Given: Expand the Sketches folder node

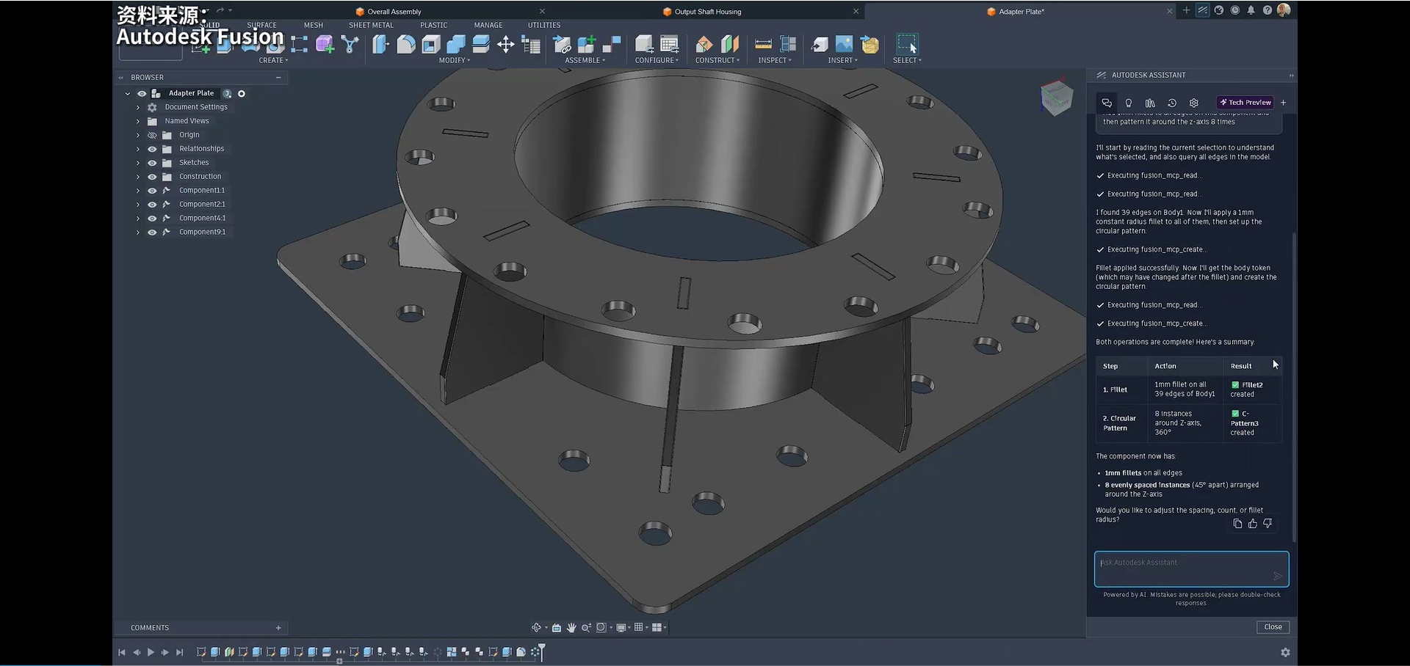Looking at the screenshot, I should point(138,163).
